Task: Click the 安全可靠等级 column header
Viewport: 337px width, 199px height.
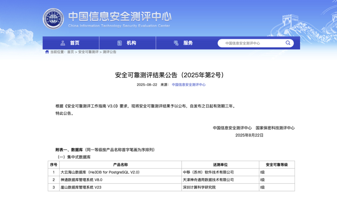Action: pos(277,165)
